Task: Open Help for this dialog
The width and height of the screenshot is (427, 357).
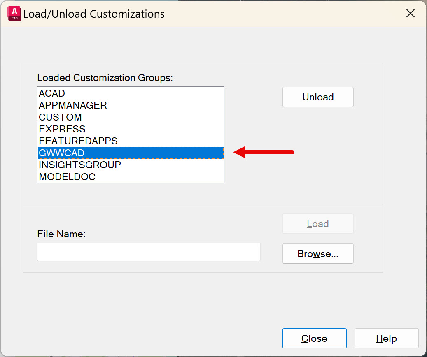Action: (386, 338)
